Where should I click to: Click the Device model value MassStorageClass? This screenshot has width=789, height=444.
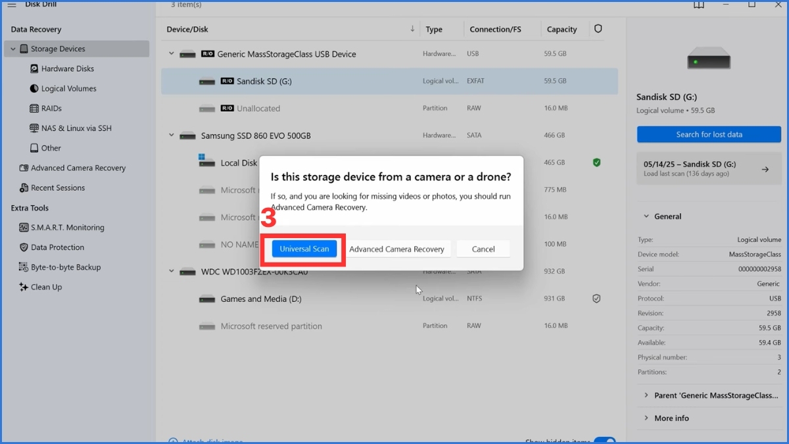pyautogui.click(x=755, y=255)
